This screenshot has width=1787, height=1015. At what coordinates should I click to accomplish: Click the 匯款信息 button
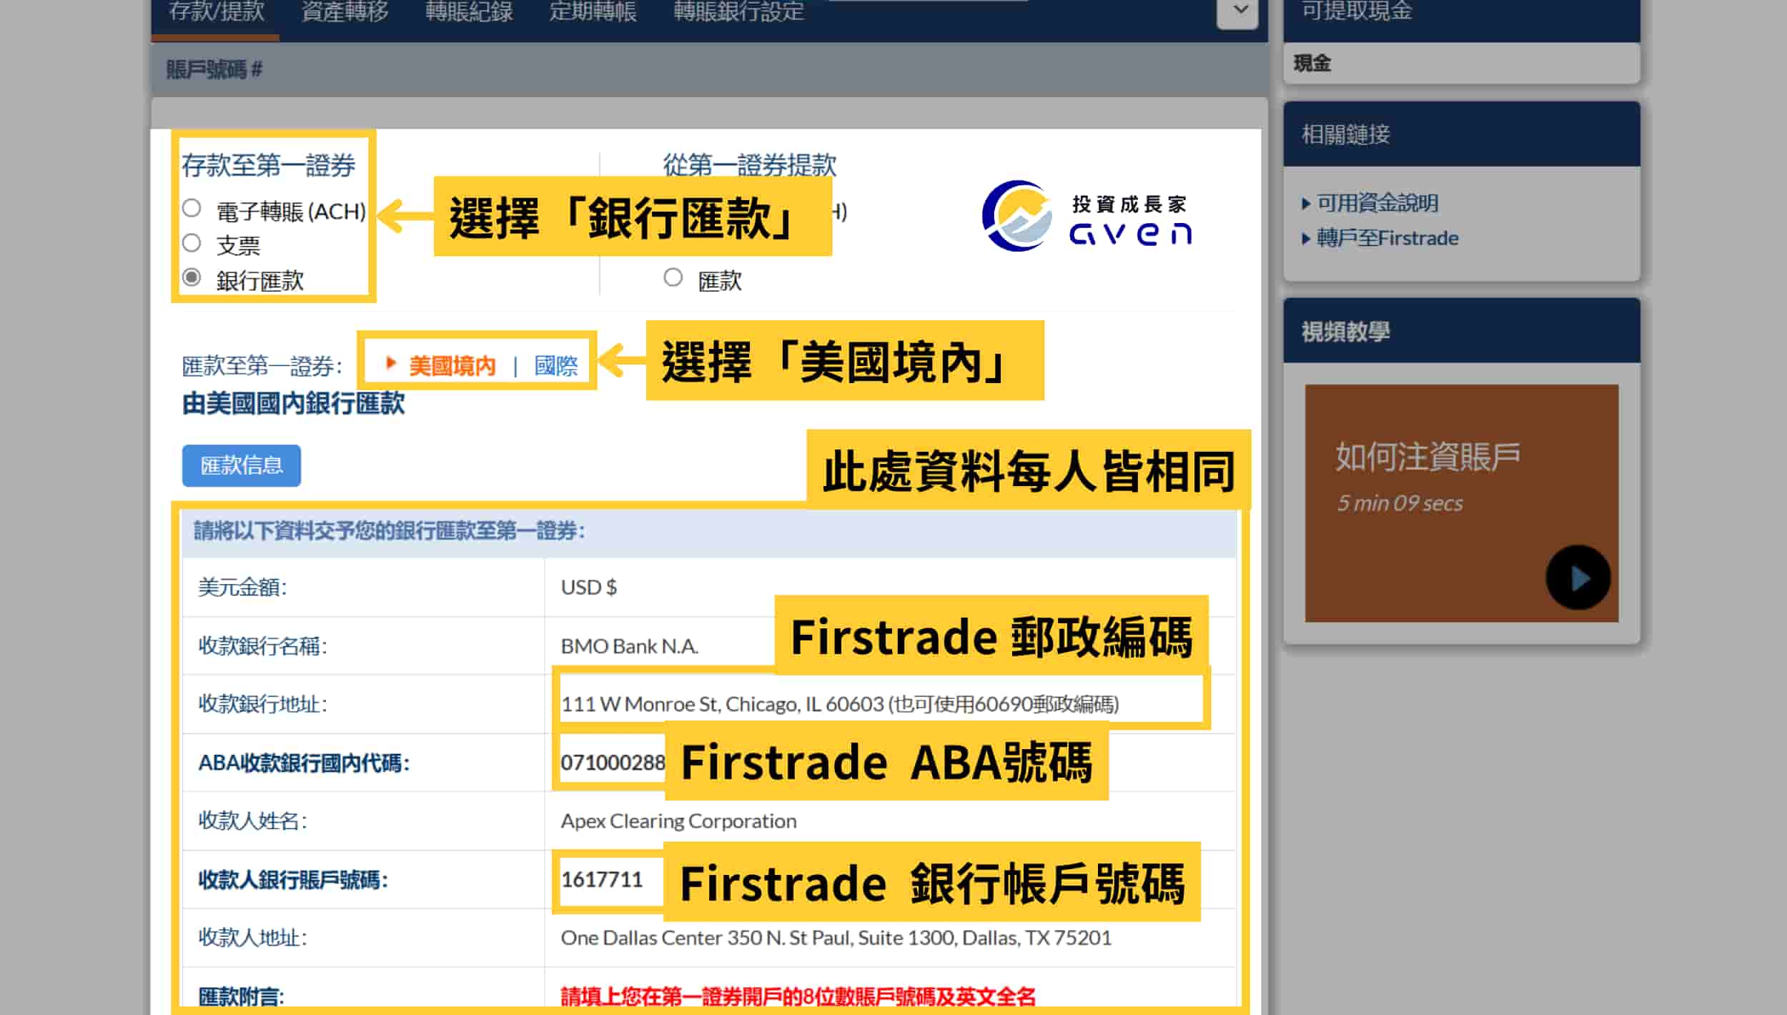[241, 466]
